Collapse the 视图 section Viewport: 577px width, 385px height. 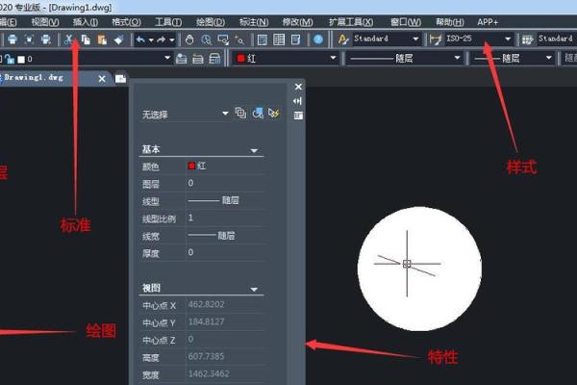pyautogui.click(x=254, y=290)
